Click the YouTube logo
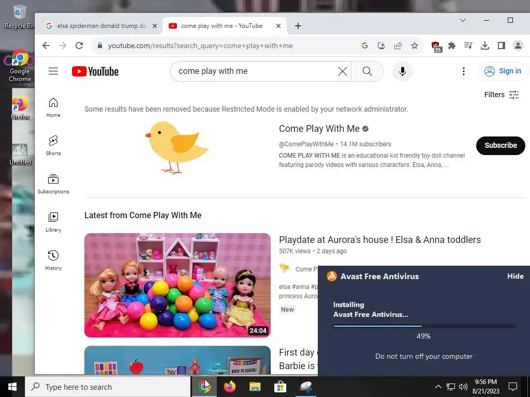530x397 pixels. [x=95, y=71]
